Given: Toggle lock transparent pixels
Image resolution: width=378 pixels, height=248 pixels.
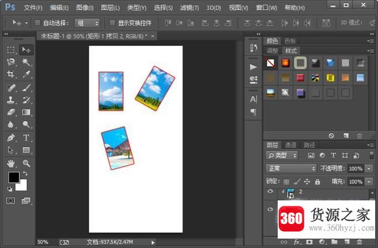Looking at the screenshot, I should tap(287, 182).
